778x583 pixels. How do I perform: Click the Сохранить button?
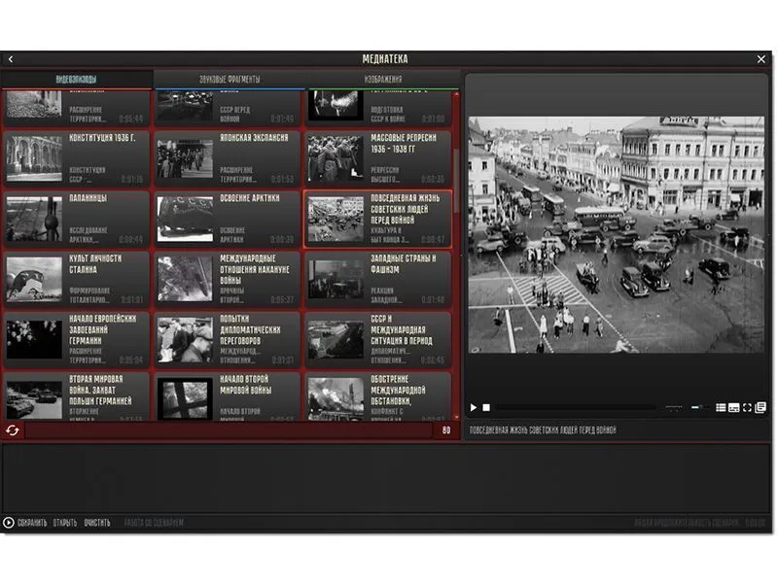coord(32,523)
